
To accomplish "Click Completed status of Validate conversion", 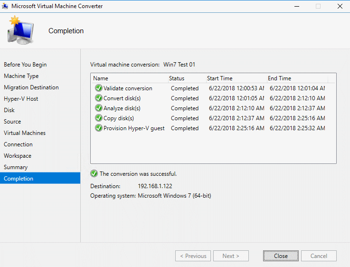I will click(x=185, y=88).
